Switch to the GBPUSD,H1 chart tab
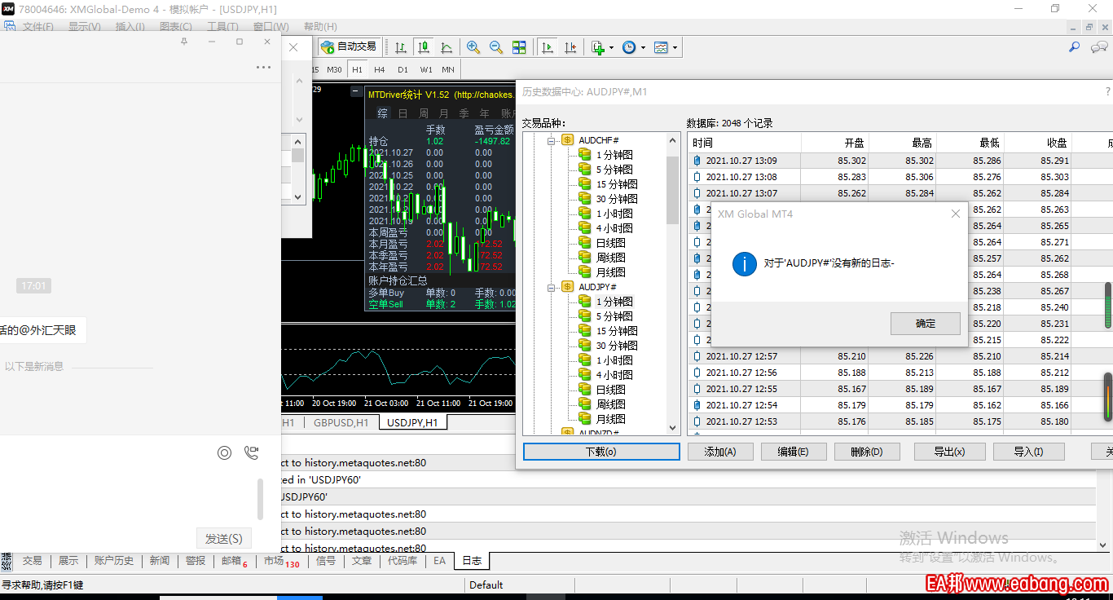This screenshot has width=1113, height=600. (x=341, y=422)
